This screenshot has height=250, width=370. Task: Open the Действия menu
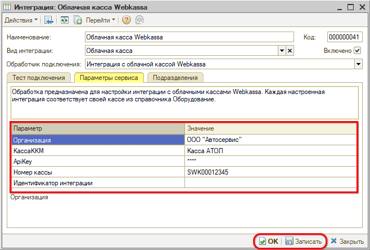pos(21,20)
